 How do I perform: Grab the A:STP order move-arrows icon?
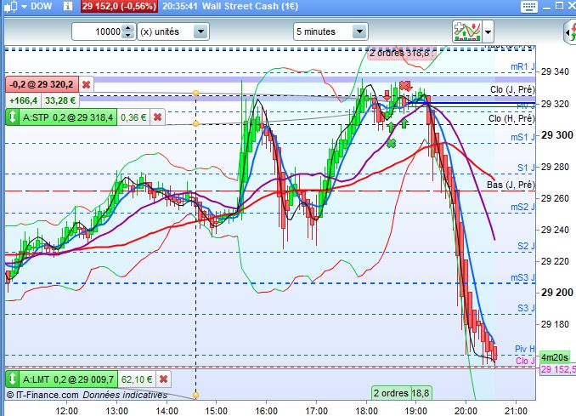point(13,117)
